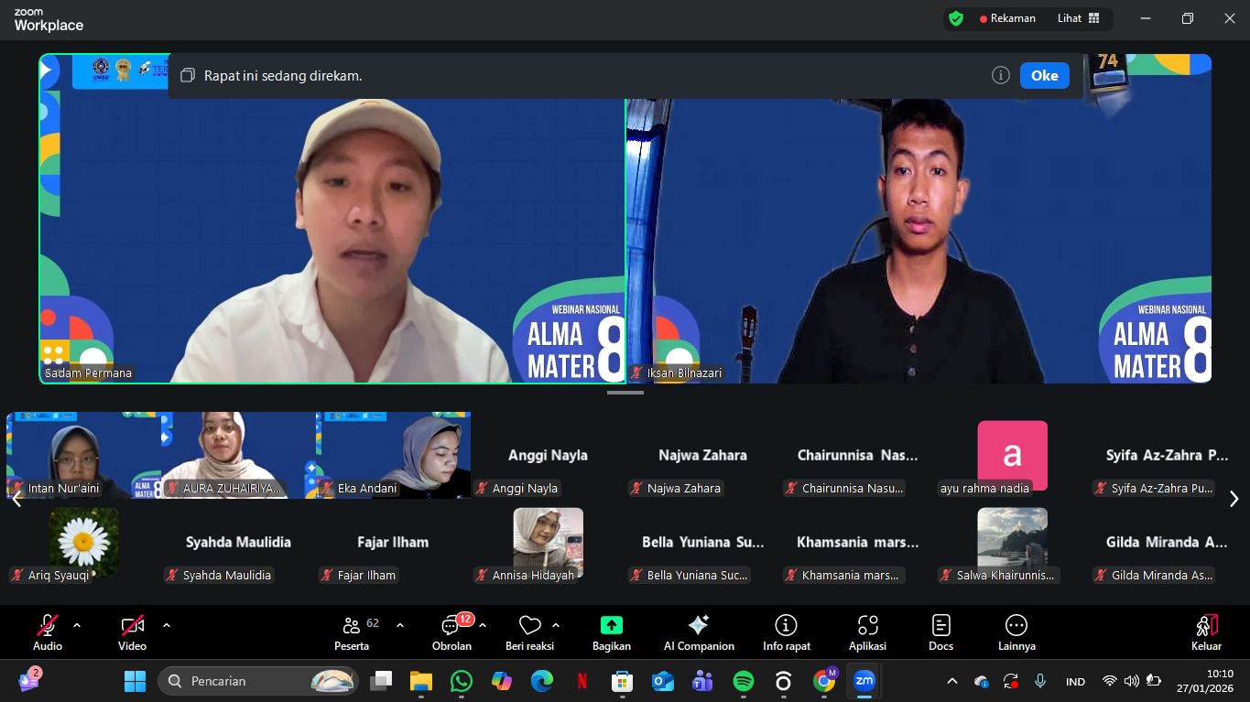Click the Beri reaksi heart icon

point(529,626)
